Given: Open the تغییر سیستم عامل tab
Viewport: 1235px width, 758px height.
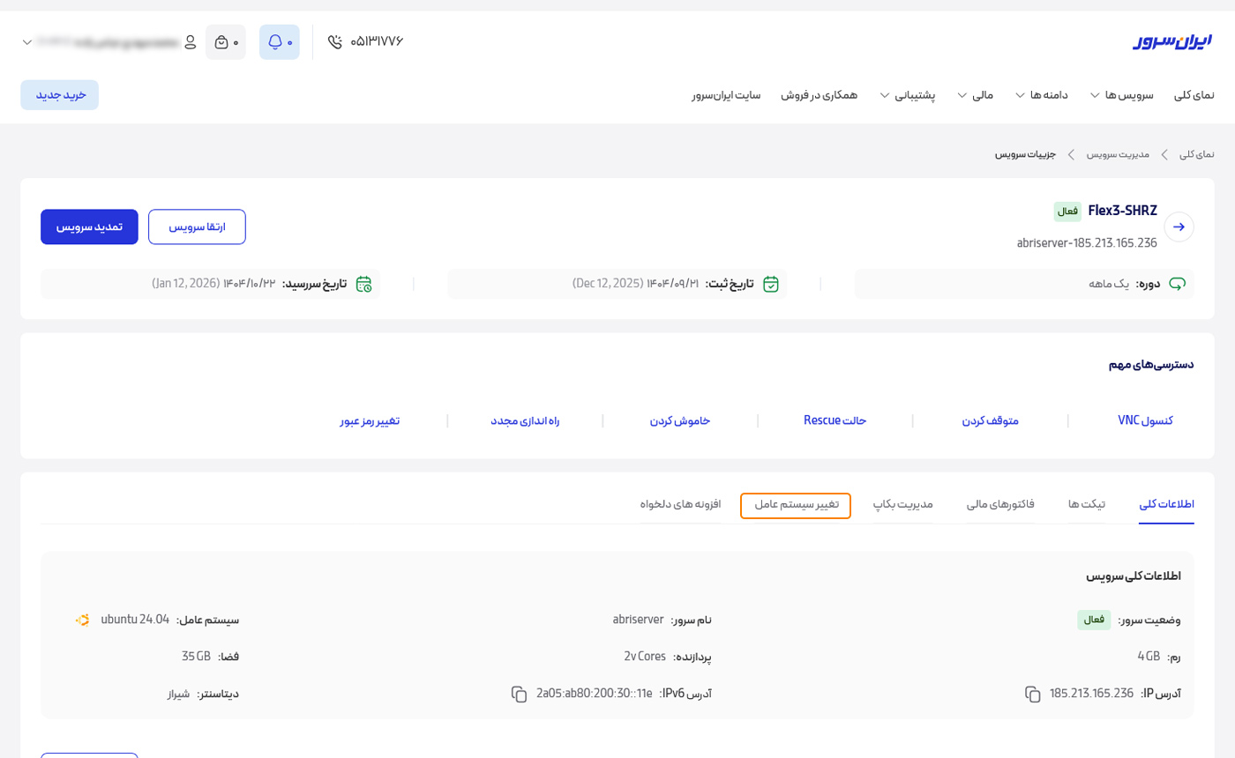Looking at the screenshot, I should [x=795, y=506].
